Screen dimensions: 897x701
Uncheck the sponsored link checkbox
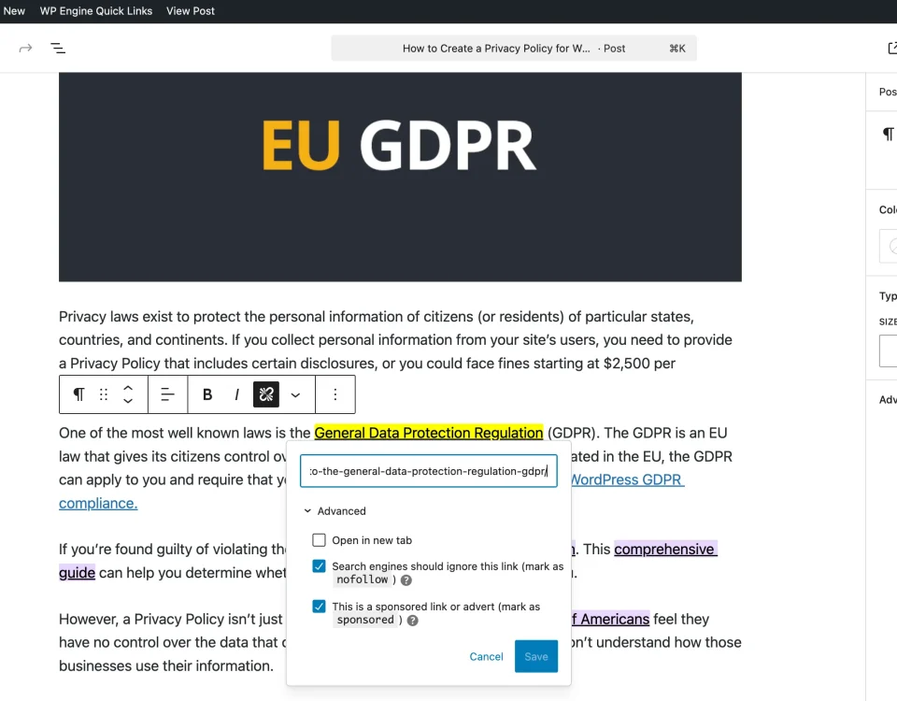pos(320,607)
